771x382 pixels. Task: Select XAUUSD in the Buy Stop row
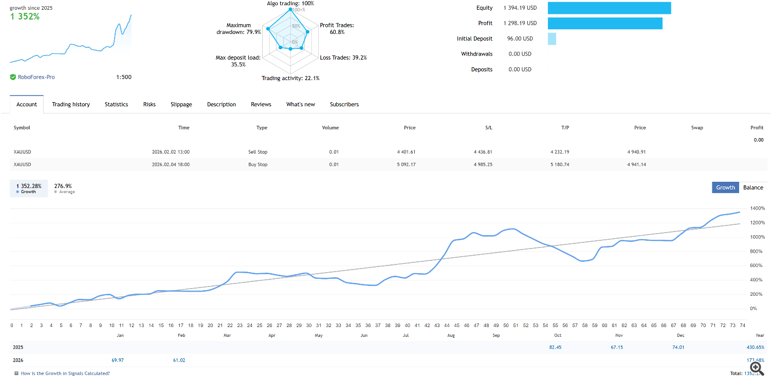coord(22,164)
